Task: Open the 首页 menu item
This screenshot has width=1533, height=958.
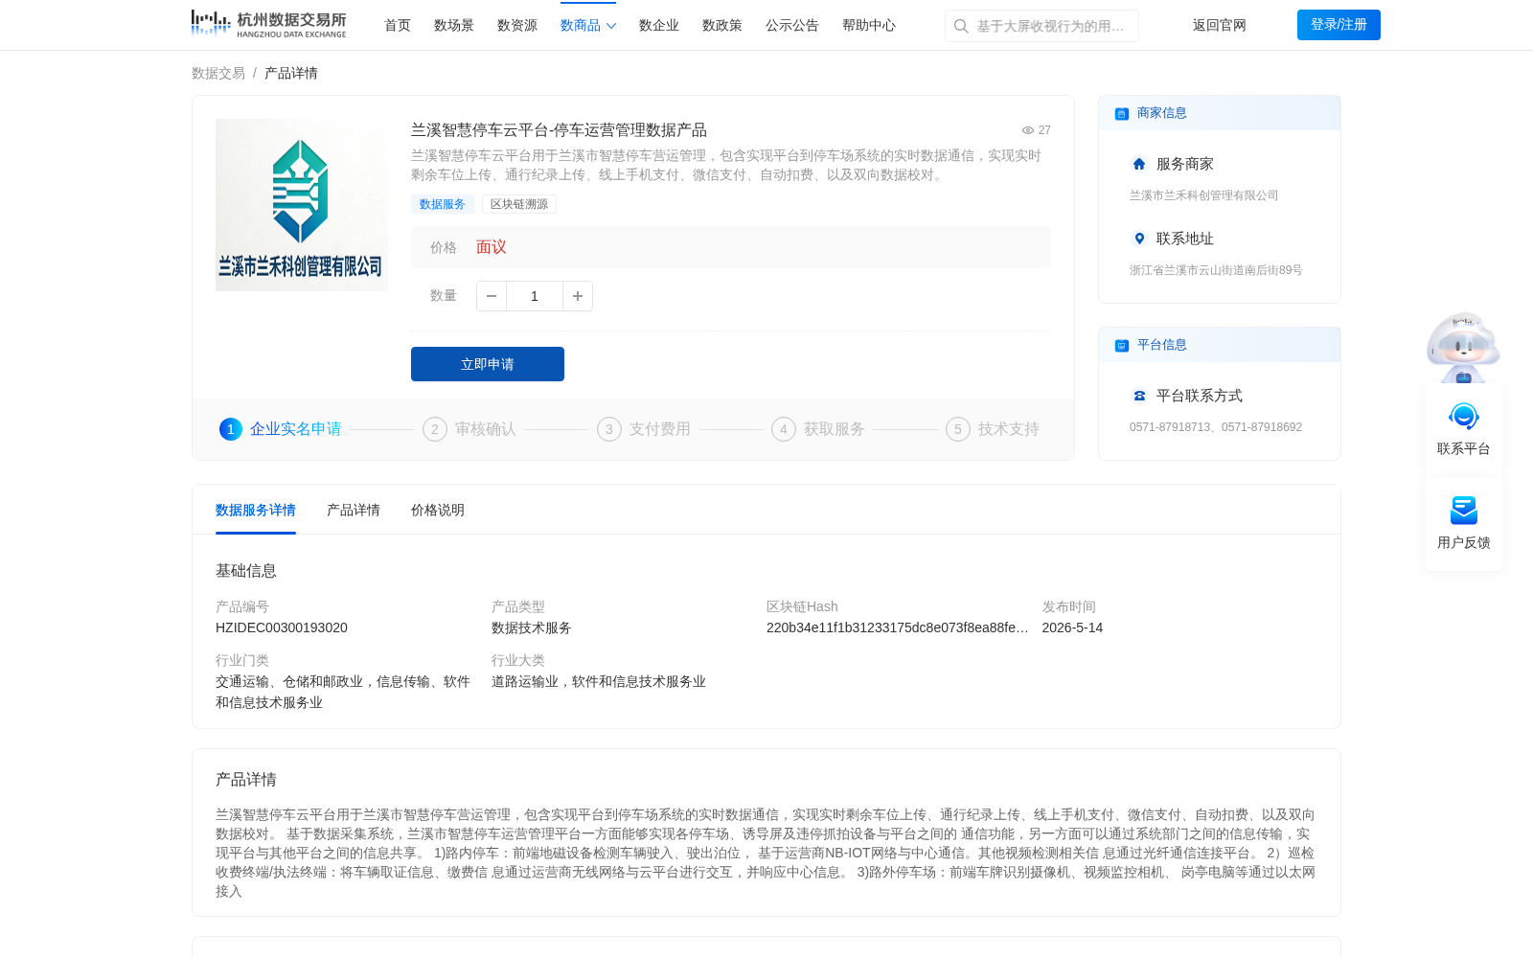Action: point(398,26)
